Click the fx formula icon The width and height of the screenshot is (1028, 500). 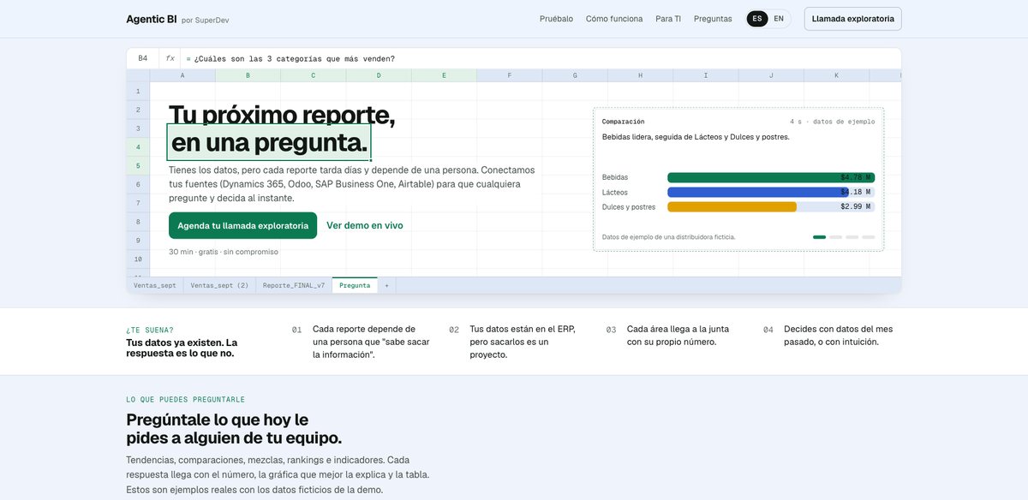(170, 58)
